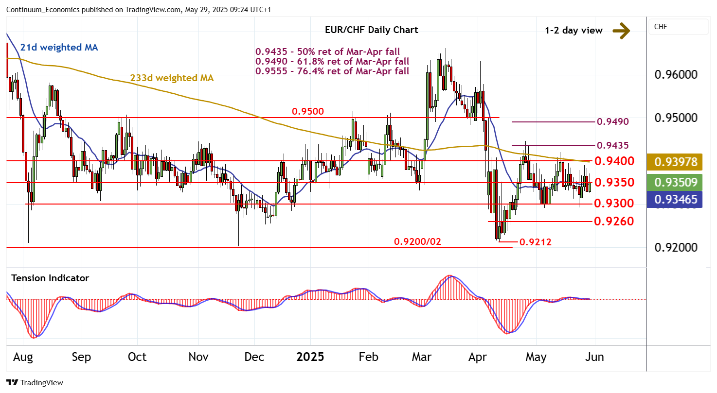Click the 2025 marker on time axis
The width and height of the screenshot is (717, 393).
coord(310,357)
